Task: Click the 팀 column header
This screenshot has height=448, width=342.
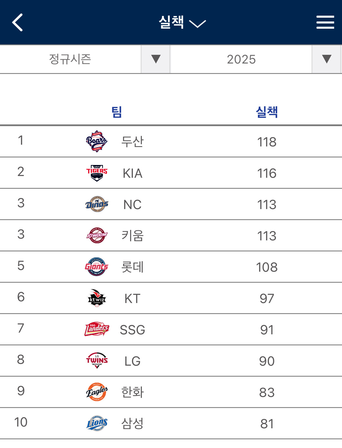Action: (x=117, y=112)
